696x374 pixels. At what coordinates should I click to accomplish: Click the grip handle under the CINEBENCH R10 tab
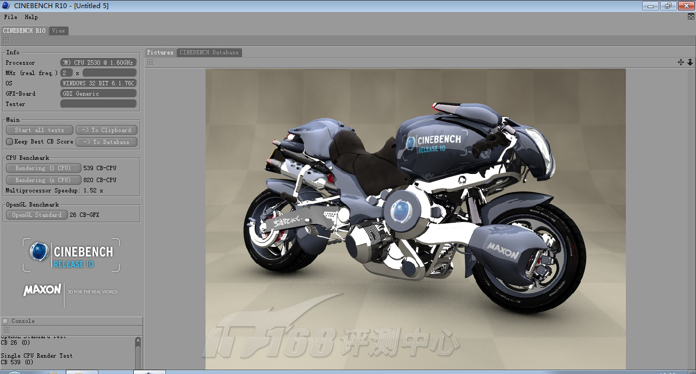coord(6,41)
